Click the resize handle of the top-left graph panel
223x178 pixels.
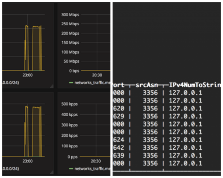click(x=52, y=87)
